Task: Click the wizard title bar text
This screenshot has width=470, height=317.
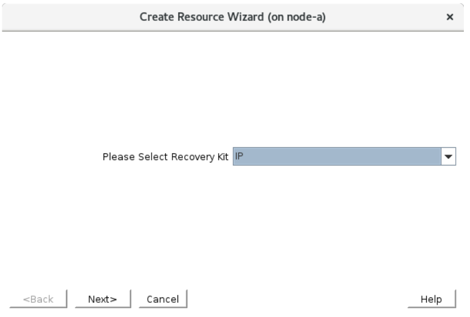Action: point(233,17)
